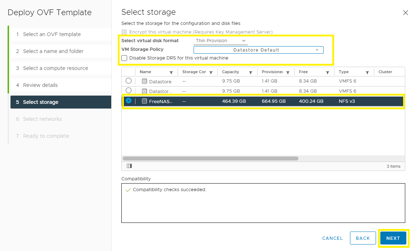Go to step 1 Select an OVF template
This screenshot has width=415, height=251.
(x=52, y=34)
